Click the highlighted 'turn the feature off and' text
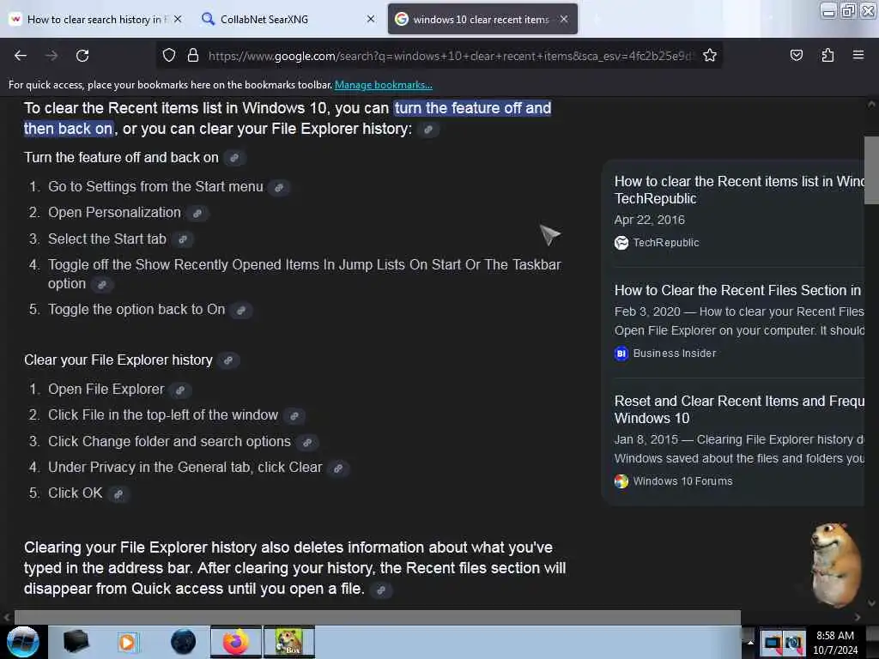Viewport: 879px width, 659px height. pyautogui.click(x=473, y=108)
